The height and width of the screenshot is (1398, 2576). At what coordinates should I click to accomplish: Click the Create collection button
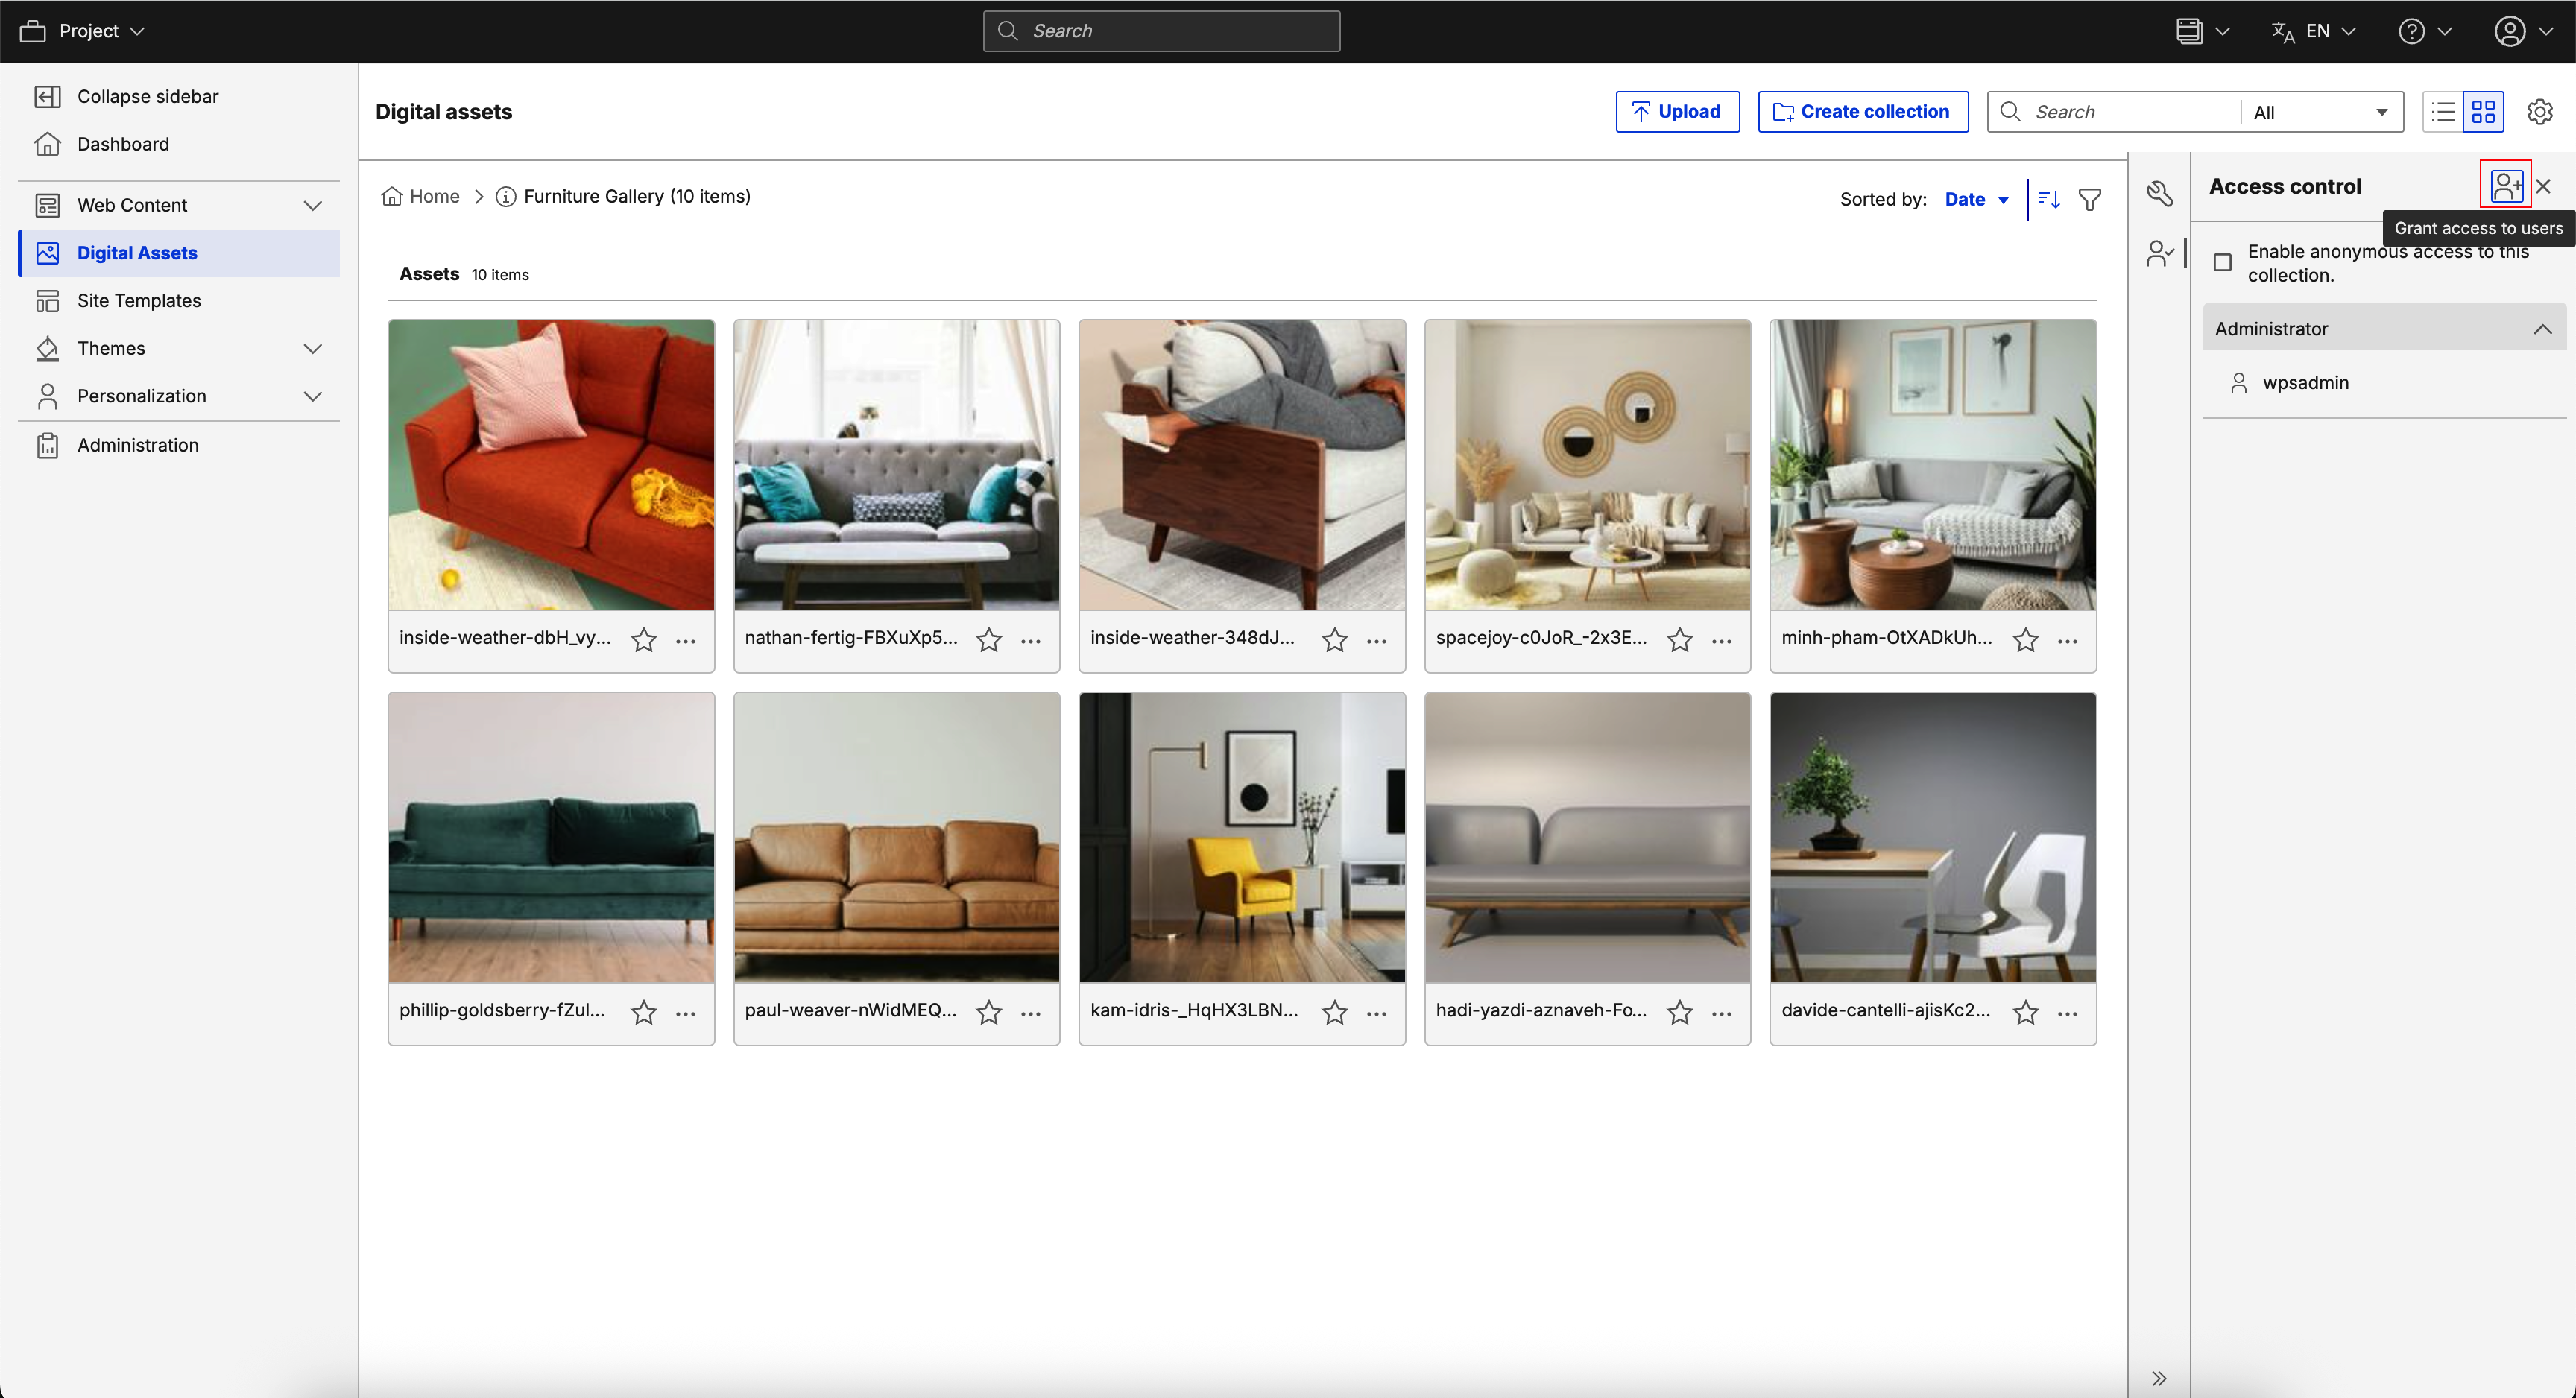1862,112
